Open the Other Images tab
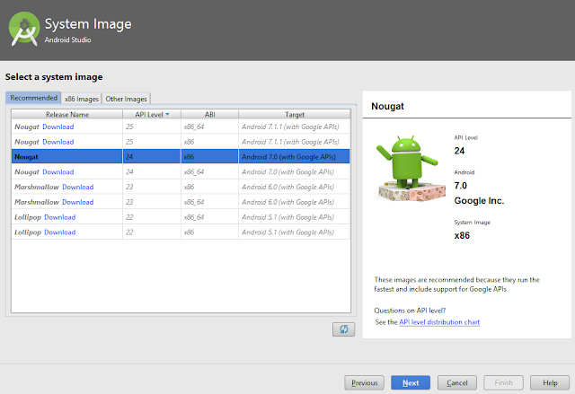The height and width of the screenshot is (394, 575). [126, 99]
